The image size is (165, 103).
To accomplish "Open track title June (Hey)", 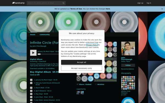I will (x=39, y=97).
